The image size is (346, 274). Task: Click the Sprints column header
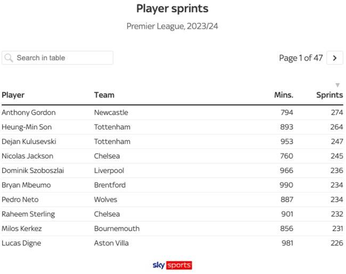pyautogui.click(x=329, y=95)
